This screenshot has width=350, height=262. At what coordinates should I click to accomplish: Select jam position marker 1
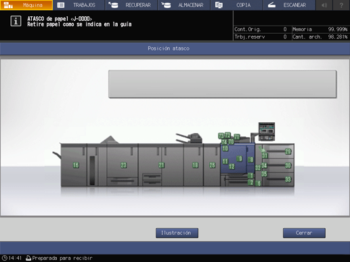coord(250,176)
